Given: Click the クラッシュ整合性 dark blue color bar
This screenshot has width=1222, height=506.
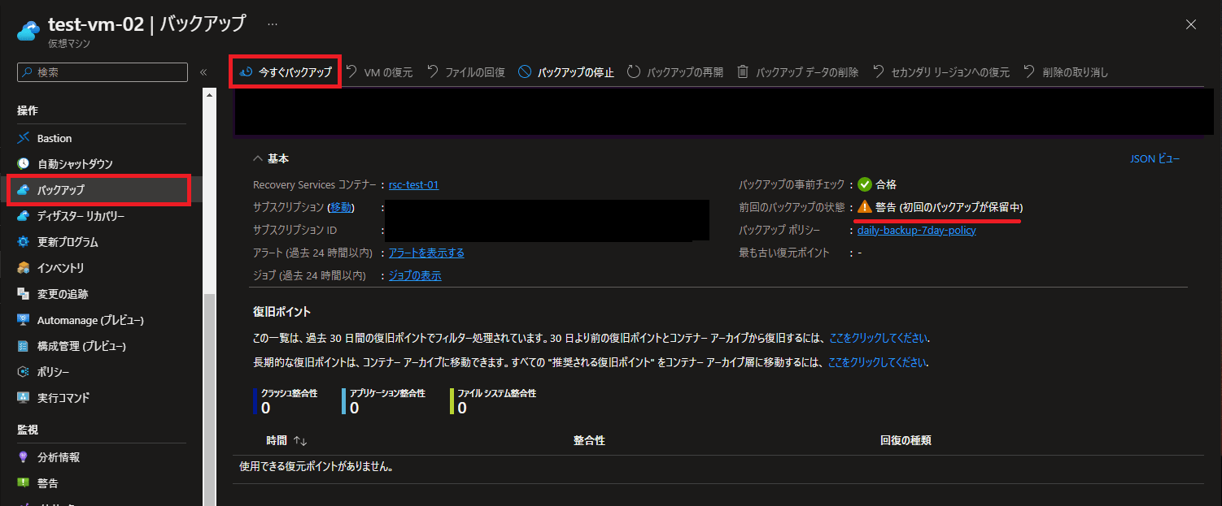Looking at the screenshot, I should (x=255, y=400).
